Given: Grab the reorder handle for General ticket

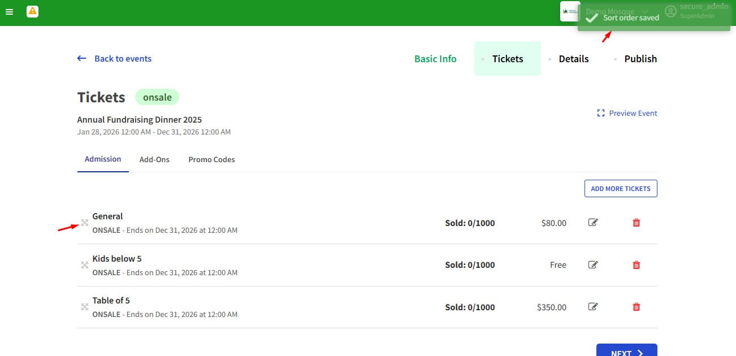Looking at the screenshot, I should [x=85, y=223].
